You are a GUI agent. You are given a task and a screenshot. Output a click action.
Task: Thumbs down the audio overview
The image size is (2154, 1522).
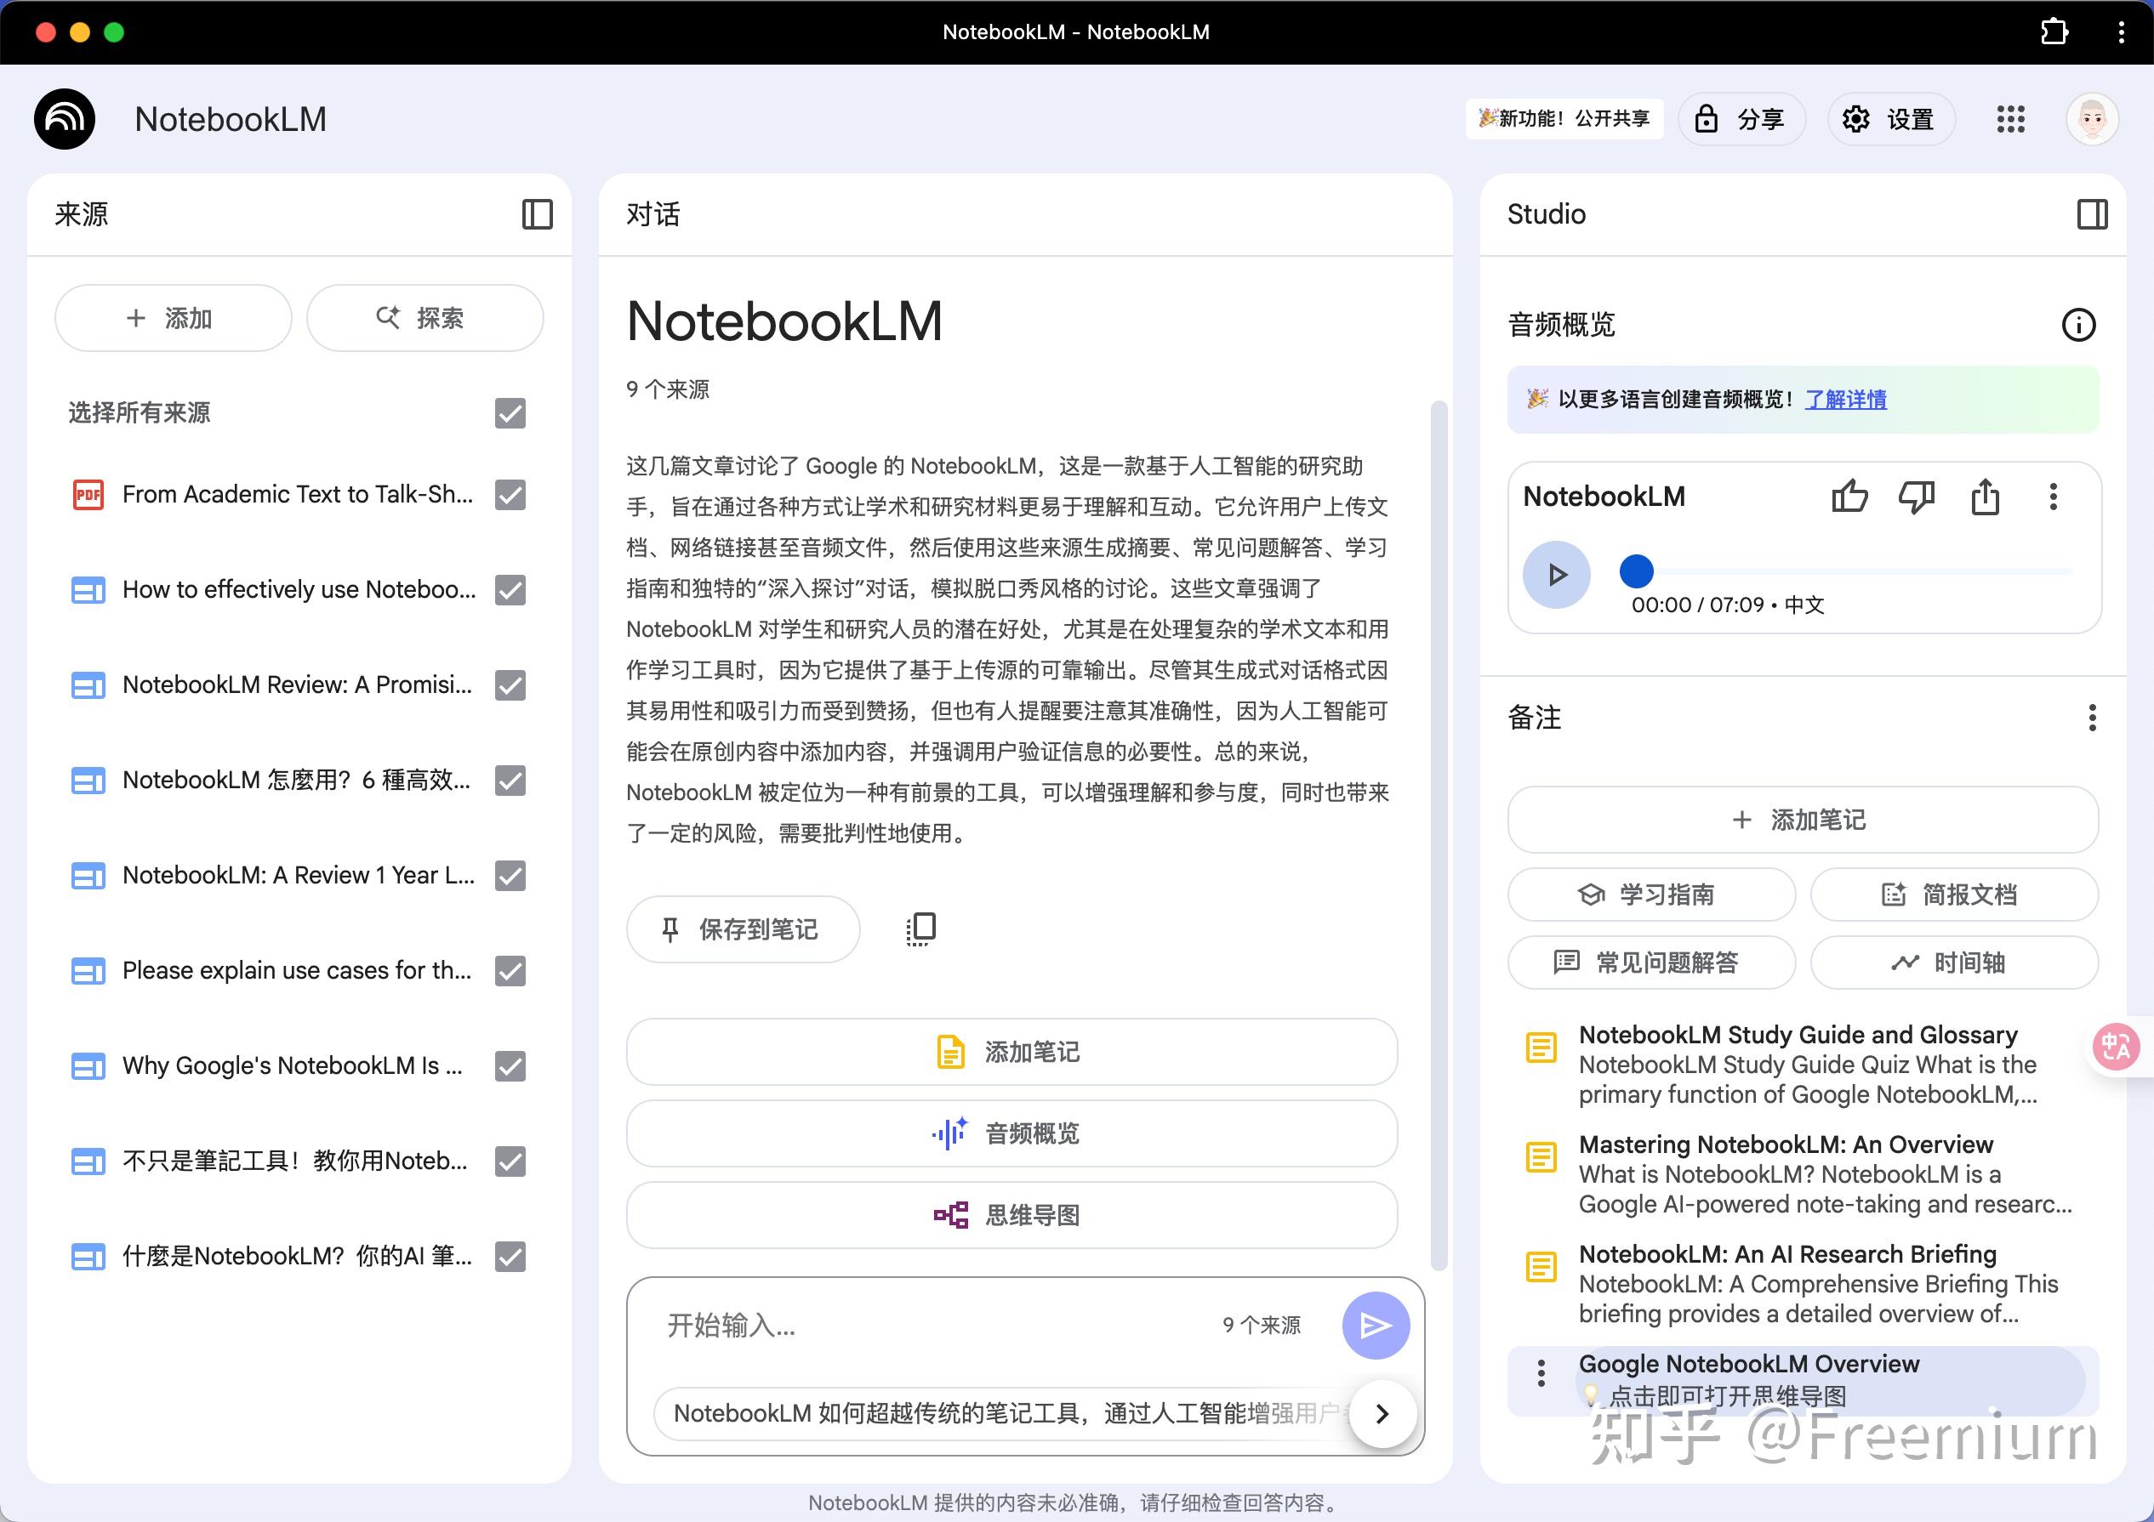1917,496
